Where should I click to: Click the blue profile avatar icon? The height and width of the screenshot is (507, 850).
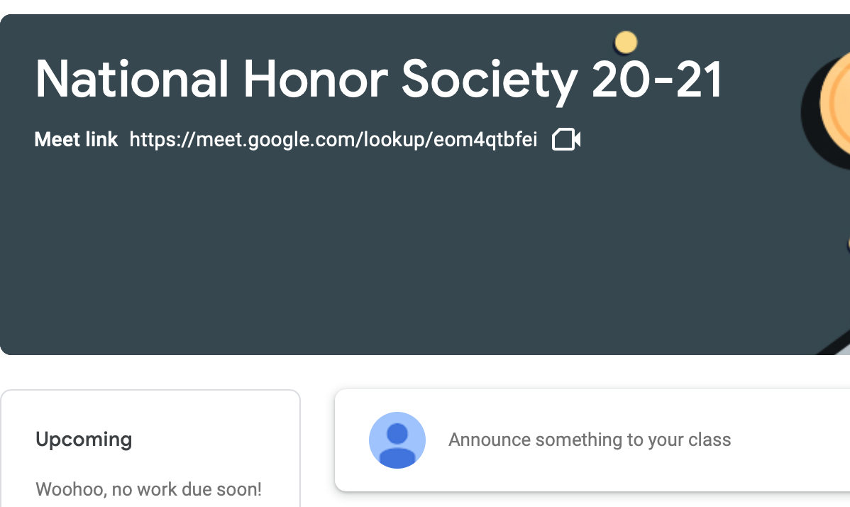[x=397, y=440]
